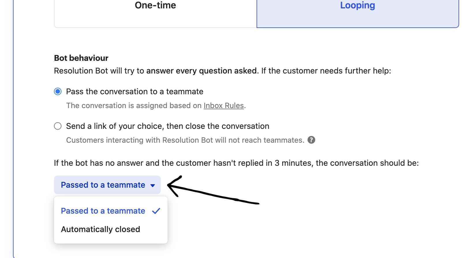Click the 'Customers interacting with Resolution Bot' helper text
The image size is (475, 258).
(x=185, y=140)
